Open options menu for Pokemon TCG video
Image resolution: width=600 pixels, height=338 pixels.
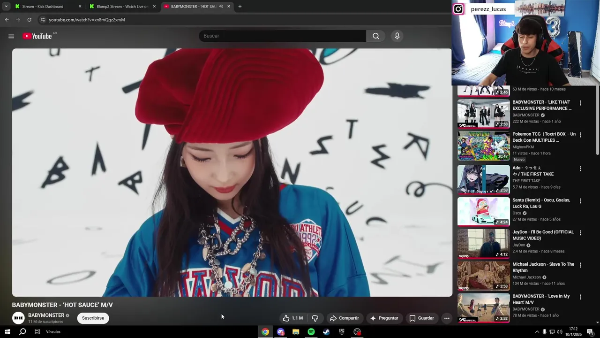coord(580,135)
